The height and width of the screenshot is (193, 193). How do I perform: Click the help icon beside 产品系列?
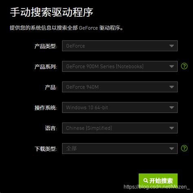pyautogui.click(x=184, y=66)
